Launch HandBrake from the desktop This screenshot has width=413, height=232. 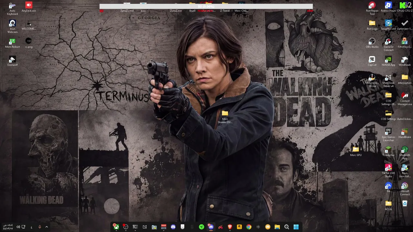pos(405,133)
